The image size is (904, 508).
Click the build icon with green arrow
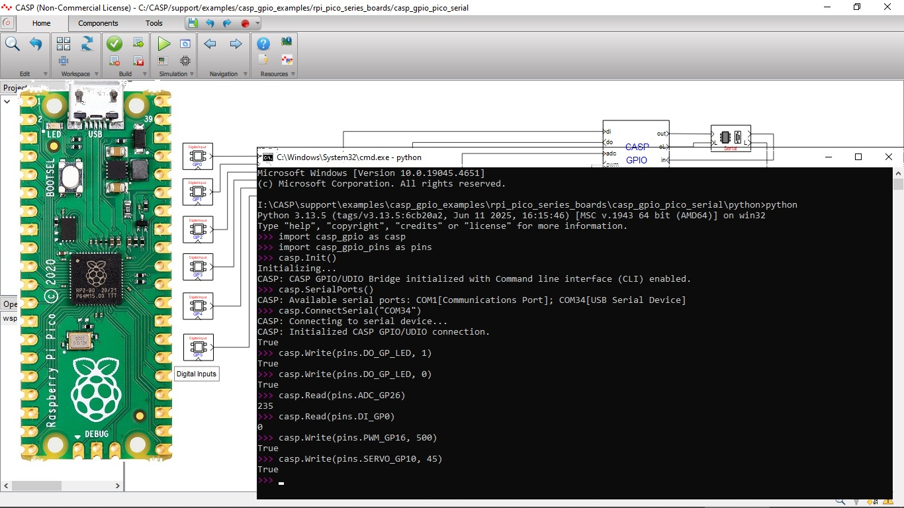click(138, 43)
